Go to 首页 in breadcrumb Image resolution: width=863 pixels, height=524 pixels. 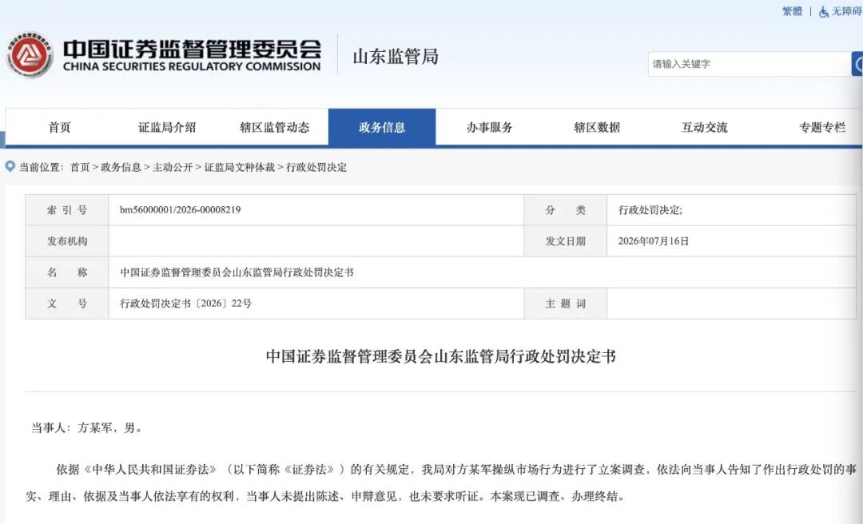tap(80, 167)
